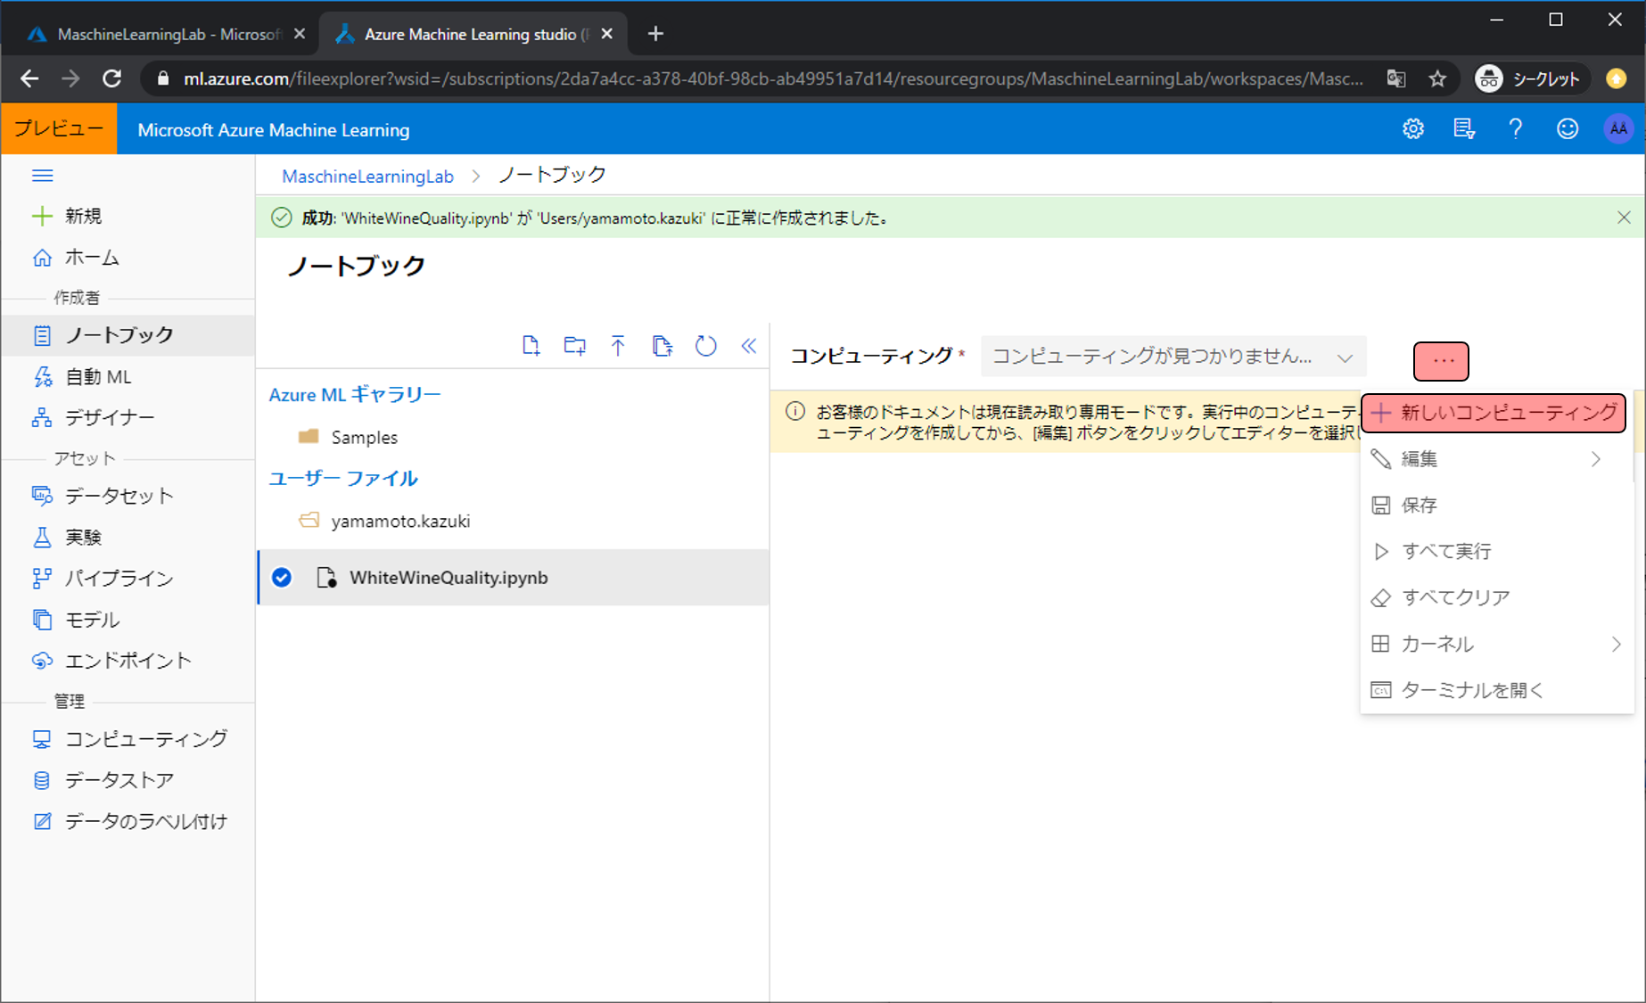This screenshot has width=1646, height=1003.
Task: Open the Samples folder
Action: click(x=364, y=437)
